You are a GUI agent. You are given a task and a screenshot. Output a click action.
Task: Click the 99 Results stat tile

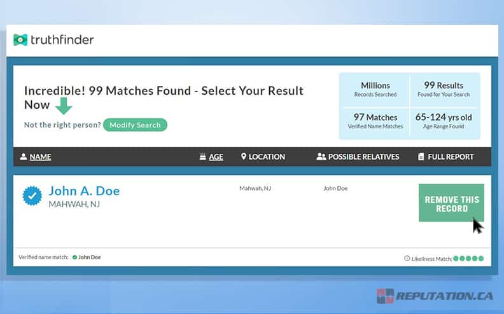444,90
